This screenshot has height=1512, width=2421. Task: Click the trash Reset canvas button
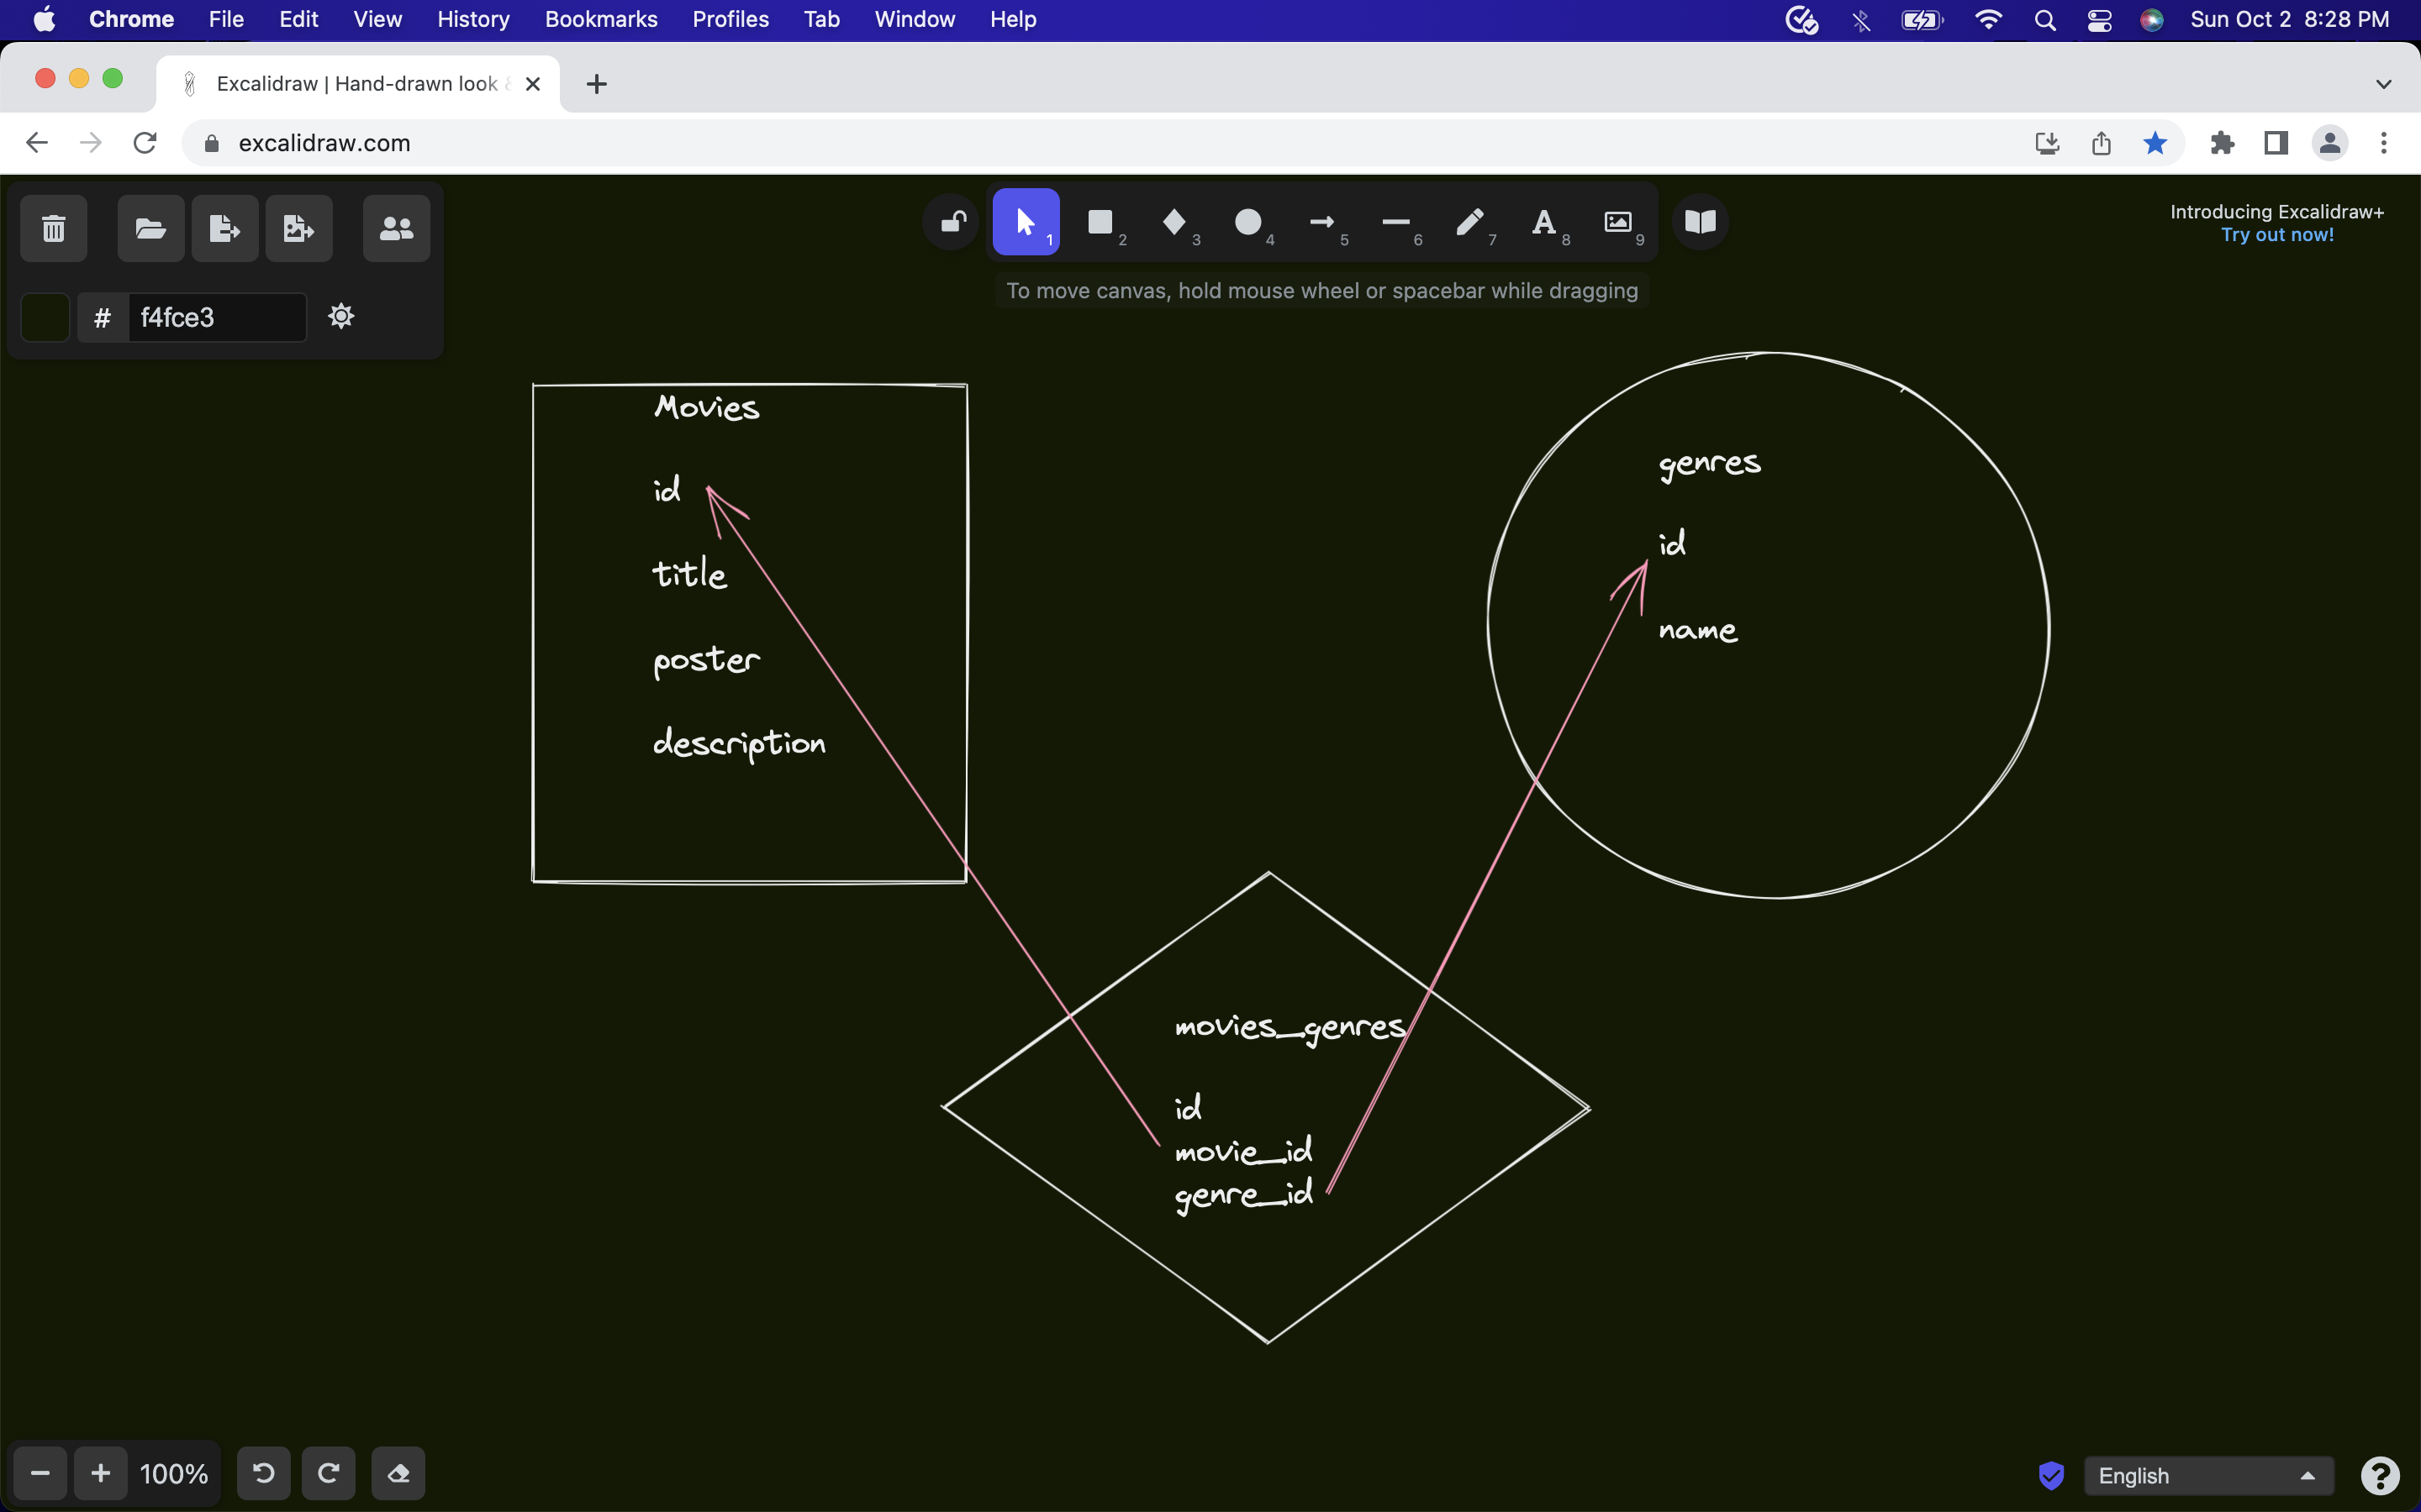pos(54,229)
